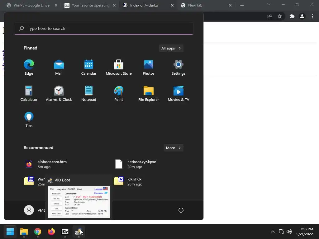The height and width of the screenshot is (239, 319).
Task: Open Chrome extensions puzzle icon
Action: tap(292, 16)
